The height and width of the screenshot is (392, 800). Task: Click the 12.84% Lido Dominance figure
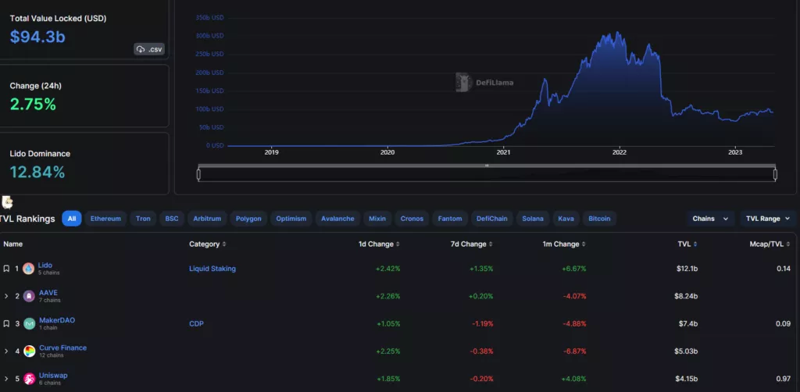(37, 173)
